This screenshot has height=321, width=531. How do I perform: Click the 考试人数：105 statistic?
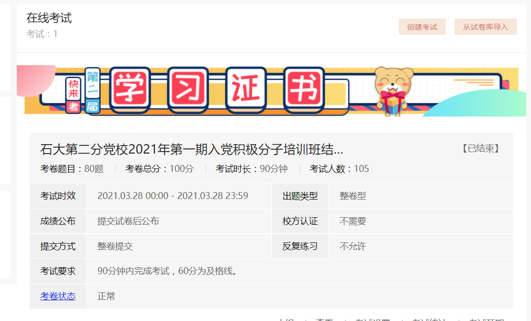click(x=339, y=169)
